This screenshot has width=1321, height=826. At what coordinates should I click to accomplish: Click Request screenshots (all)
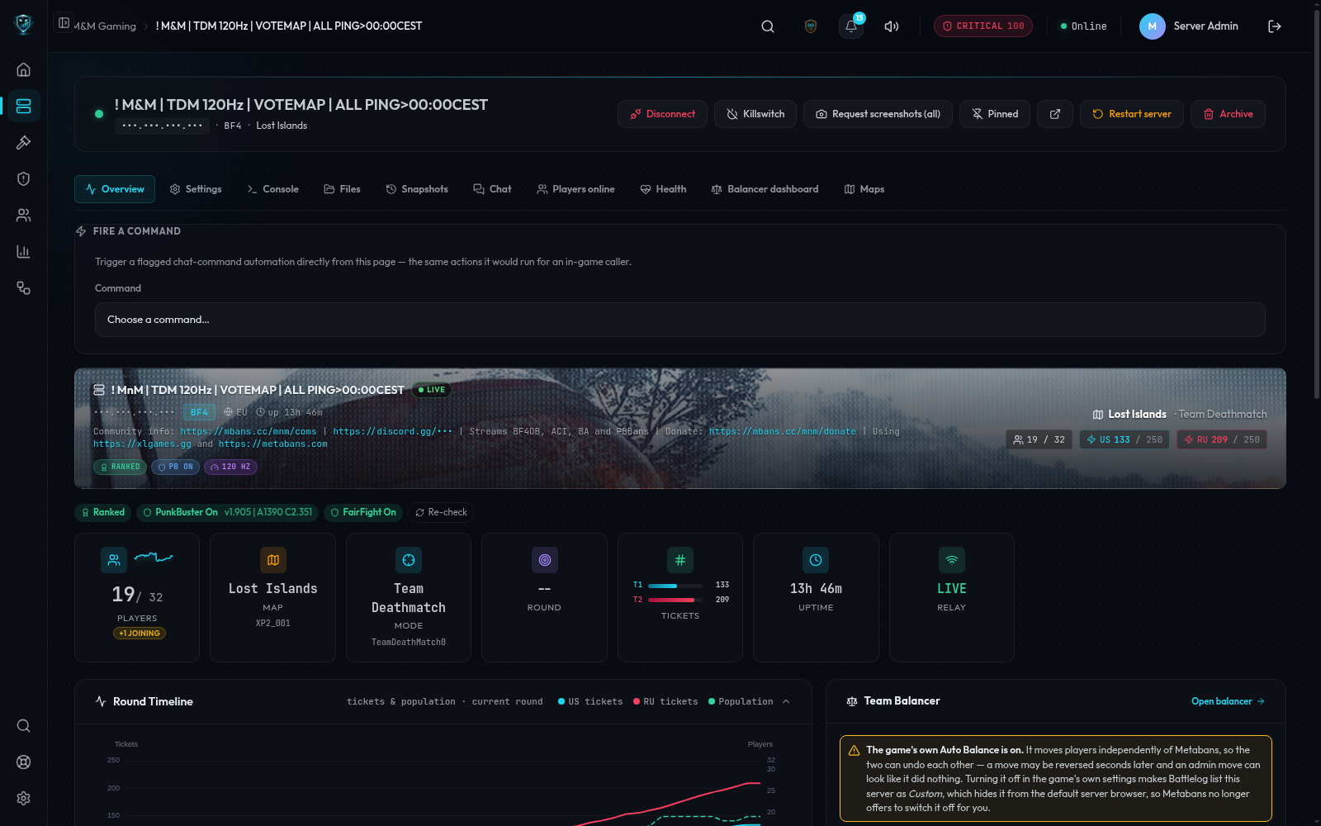click(878, 114)
